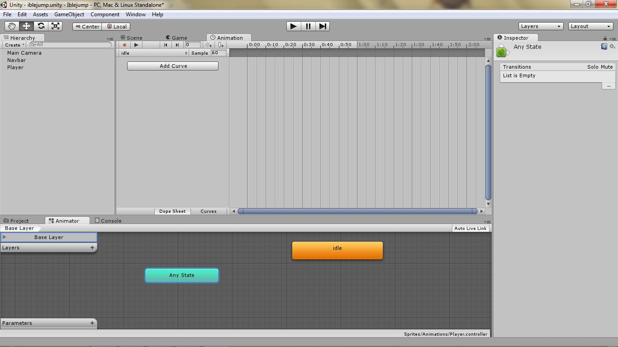Open the Inspector help reference icon

604,47
